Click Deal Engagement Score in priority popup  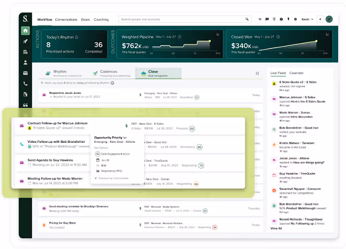115,154
